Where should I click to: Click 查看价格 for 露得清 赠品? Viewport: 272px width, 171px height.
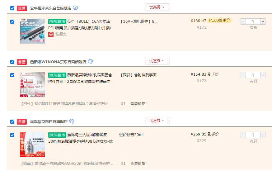point(138,163)
